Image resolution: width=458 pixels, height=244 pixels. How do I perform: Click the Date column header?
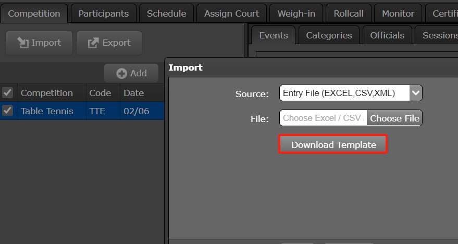point(133,93)
